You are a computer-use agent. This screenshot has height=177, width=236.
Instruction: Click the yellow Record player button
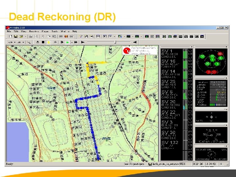click(x=49, y=42)
